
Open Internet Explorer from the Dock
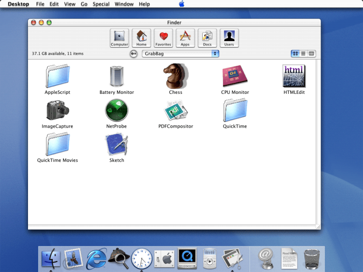point(97,259)
